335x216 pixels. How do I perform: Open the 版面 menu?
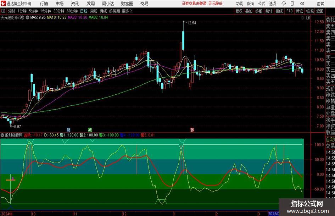251,4
